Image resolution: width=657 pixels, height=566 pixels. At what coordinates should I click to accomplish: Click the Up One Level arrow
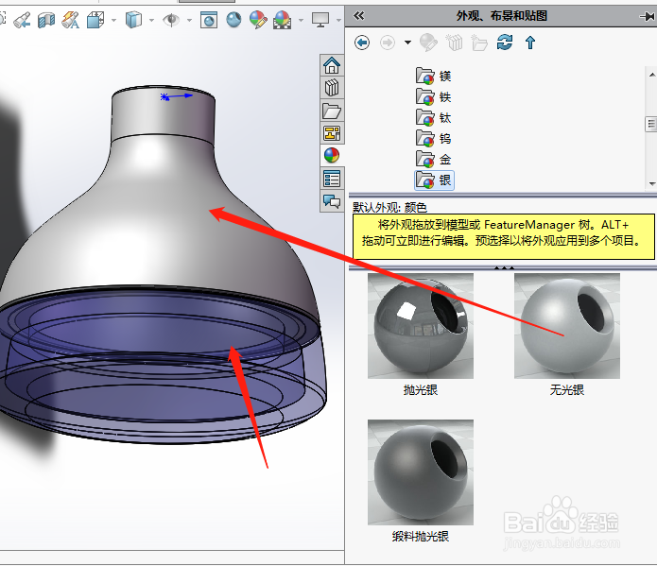pos(530,43)
